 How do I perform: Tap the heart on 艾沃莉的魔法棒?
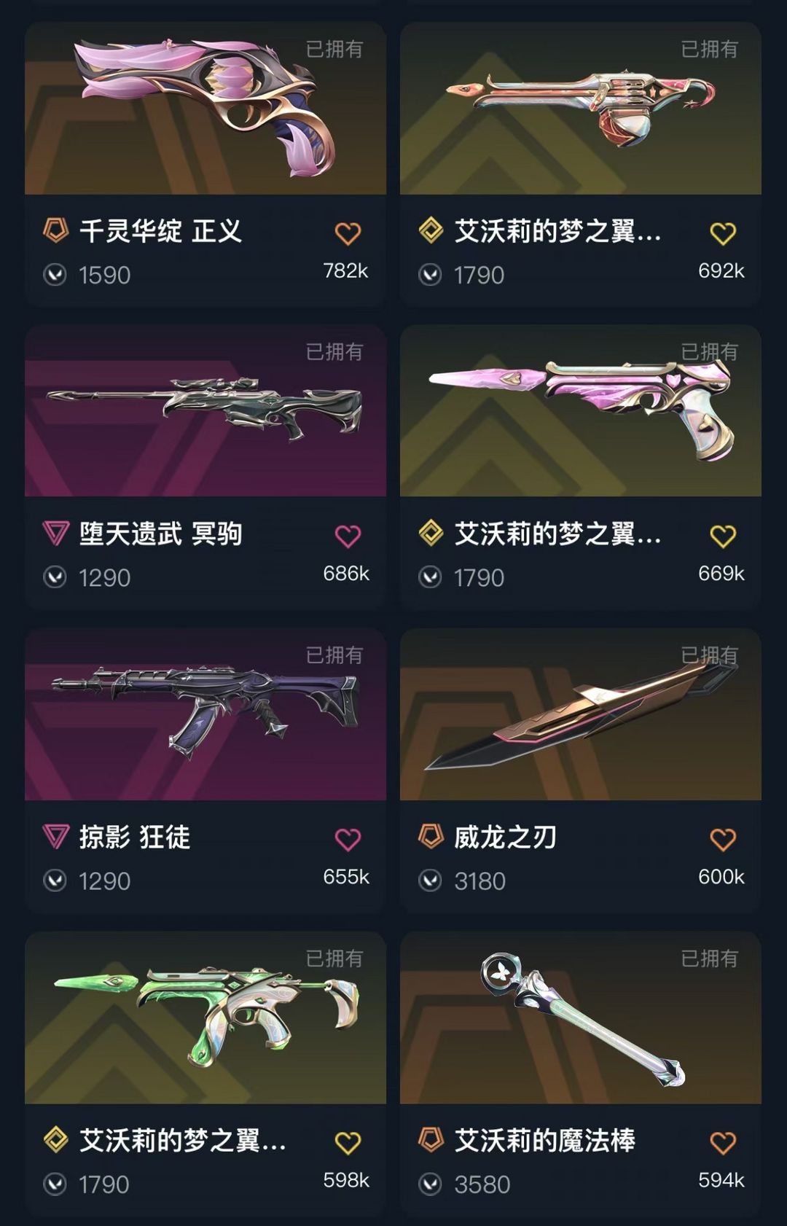coord(723,1143)
